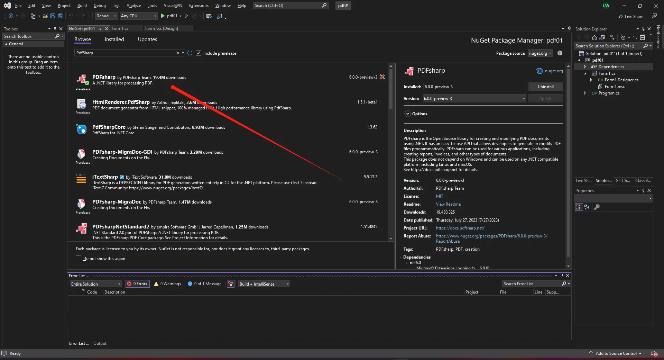Check Do not show this again

(79, 258)
